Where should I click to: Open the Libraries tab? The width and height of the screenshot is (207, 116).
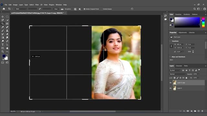click(x=192, y=33)
